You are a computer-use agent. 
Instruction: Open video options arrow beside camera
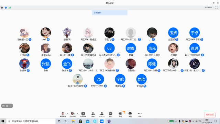pyautogui.click(x=77, y=114)
